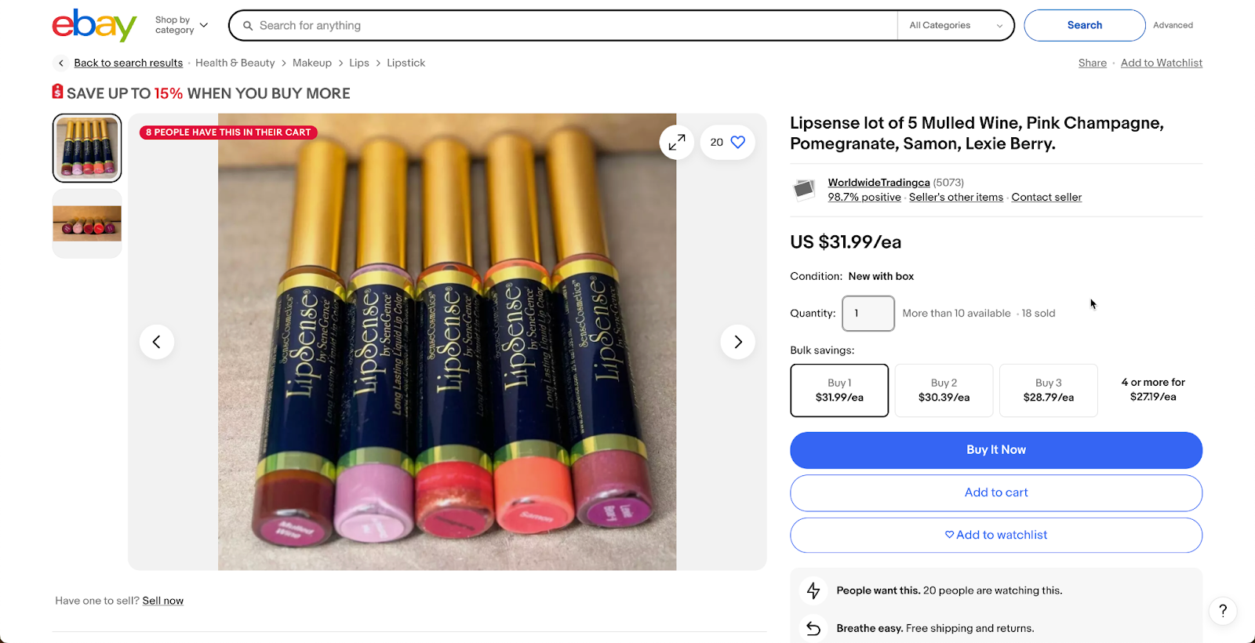1255x643 pixels.
Task: Click the US $31.99/ea price text
Action: click(846, 242)
